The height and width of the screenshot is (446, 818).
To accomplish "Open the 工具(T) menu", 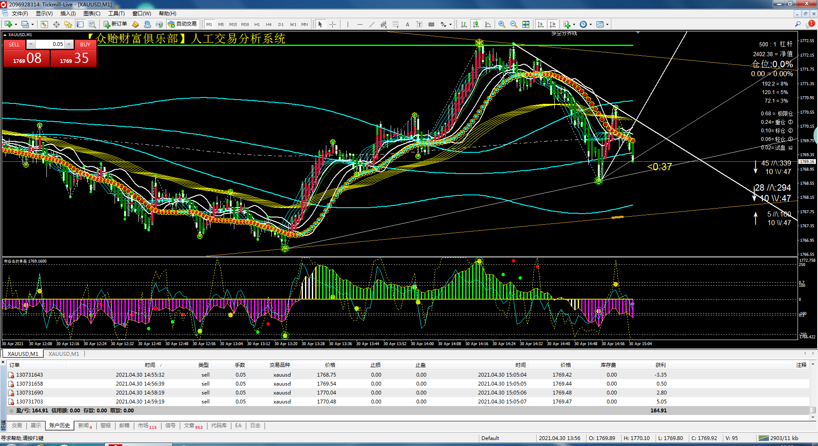I will (116, 14).
